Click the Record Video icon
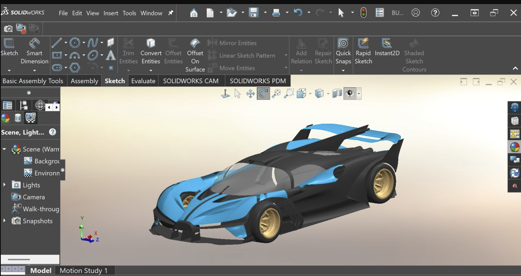Viewport: 521px width, 276px height. [x=21, y=28]
